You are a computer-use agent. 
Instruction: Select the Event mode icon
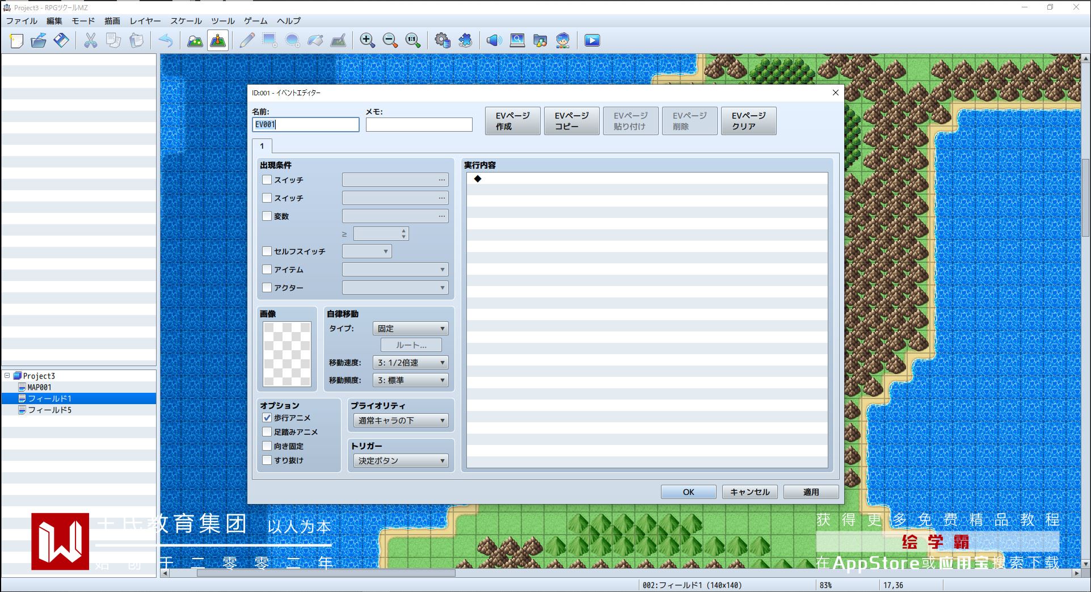[218, 40]
